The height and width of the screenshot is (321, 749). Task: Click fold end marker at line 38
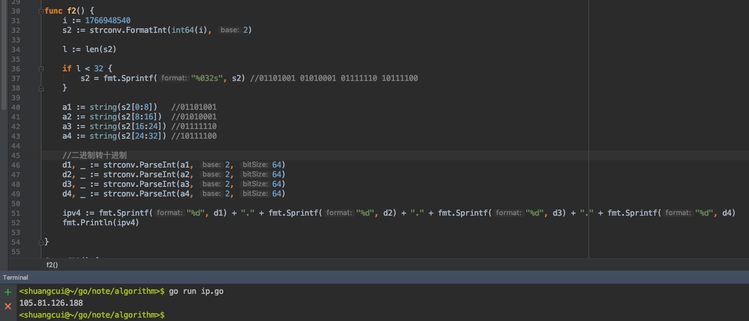coord(41,88)
